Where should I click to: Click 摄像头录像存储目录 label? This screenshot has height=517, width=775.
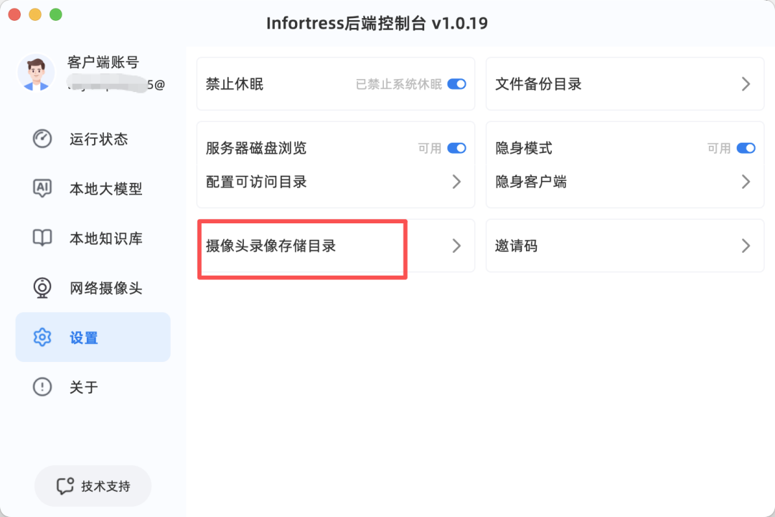[271, 246]
